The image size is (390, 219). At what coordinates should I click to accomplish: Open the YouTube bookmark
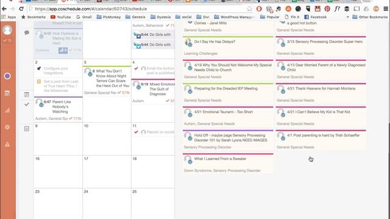61,17
